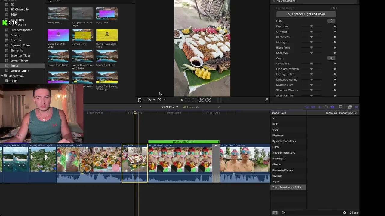Select the Bump Fun title thumbnail
The width and height of the screenshot is (385, 216).
point(107,14)
